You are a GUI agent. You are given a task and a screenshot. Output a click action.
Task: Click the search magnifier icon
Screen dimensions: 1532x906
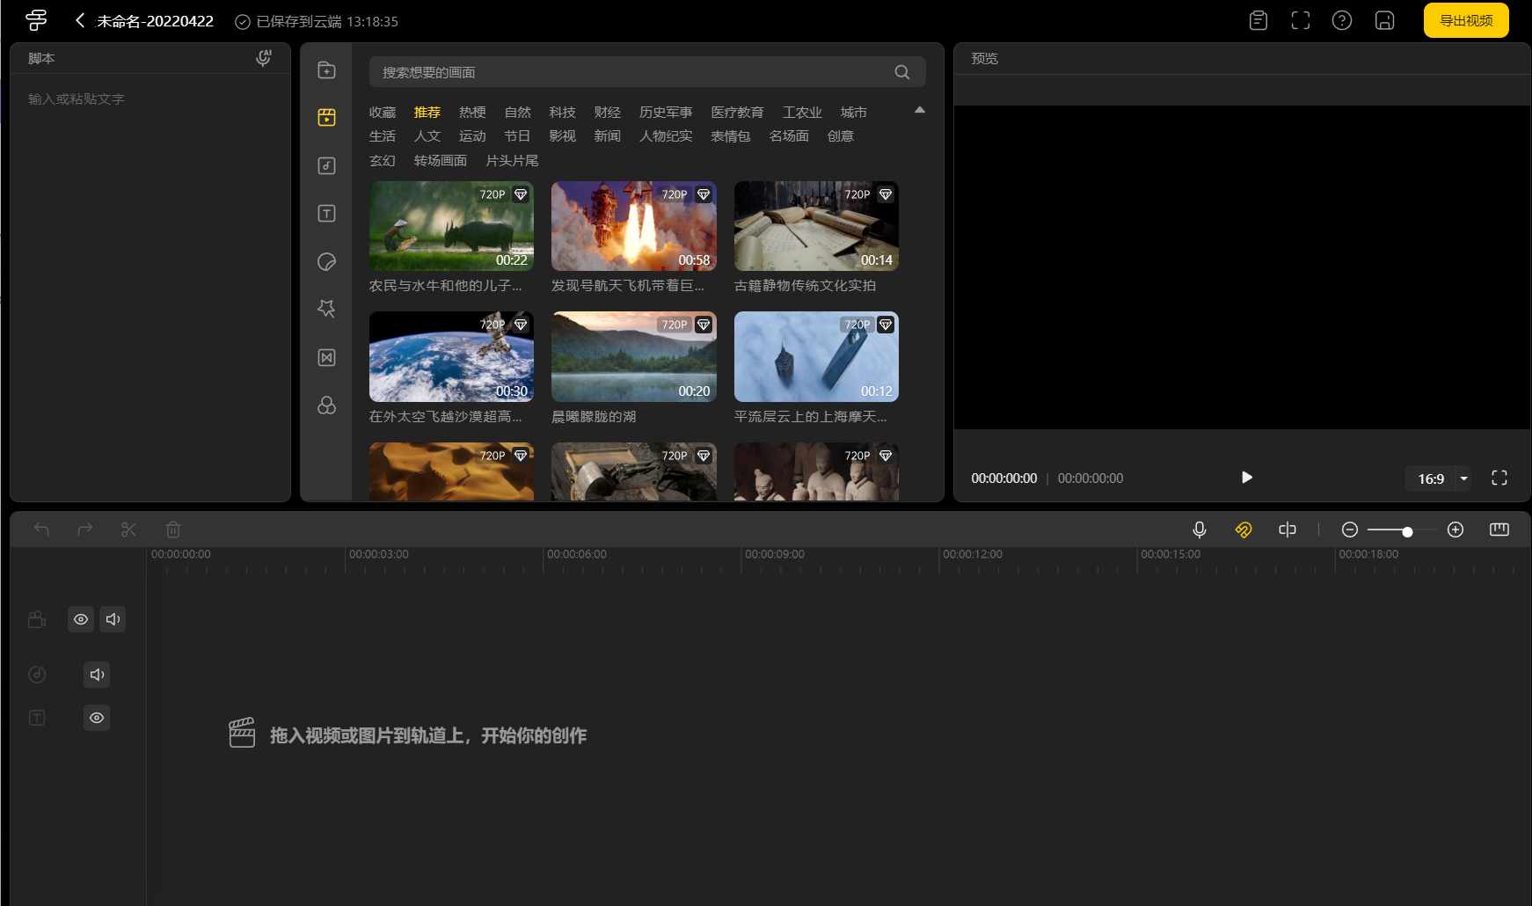click(902, 72)
